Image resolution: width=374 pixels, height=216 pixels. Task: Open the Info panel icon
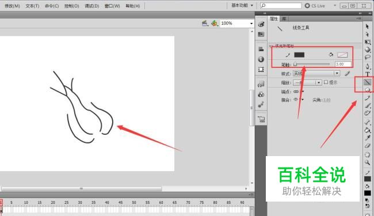coord(261,59)
